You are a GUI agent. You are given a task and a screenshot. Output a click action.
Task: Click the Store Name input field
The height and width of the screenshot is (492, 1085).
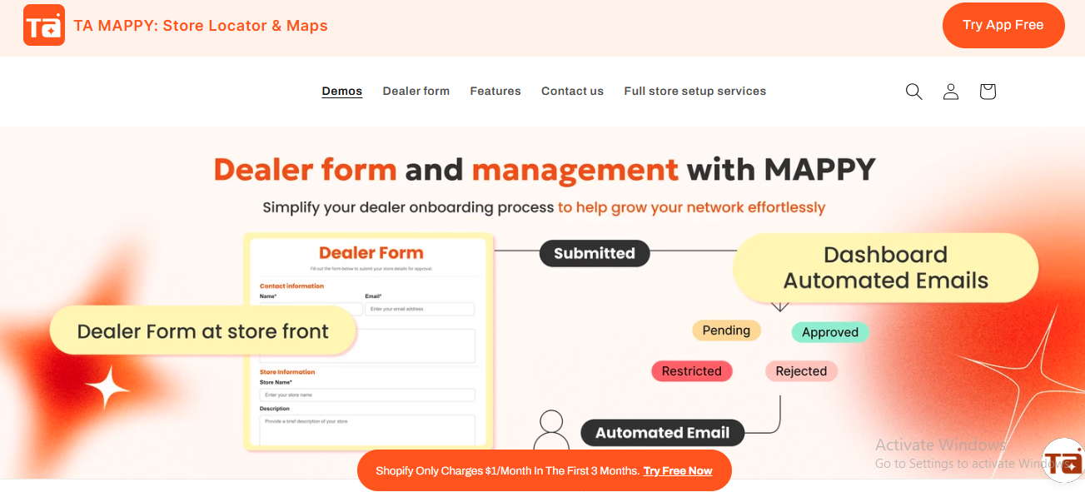coord(367,395)
